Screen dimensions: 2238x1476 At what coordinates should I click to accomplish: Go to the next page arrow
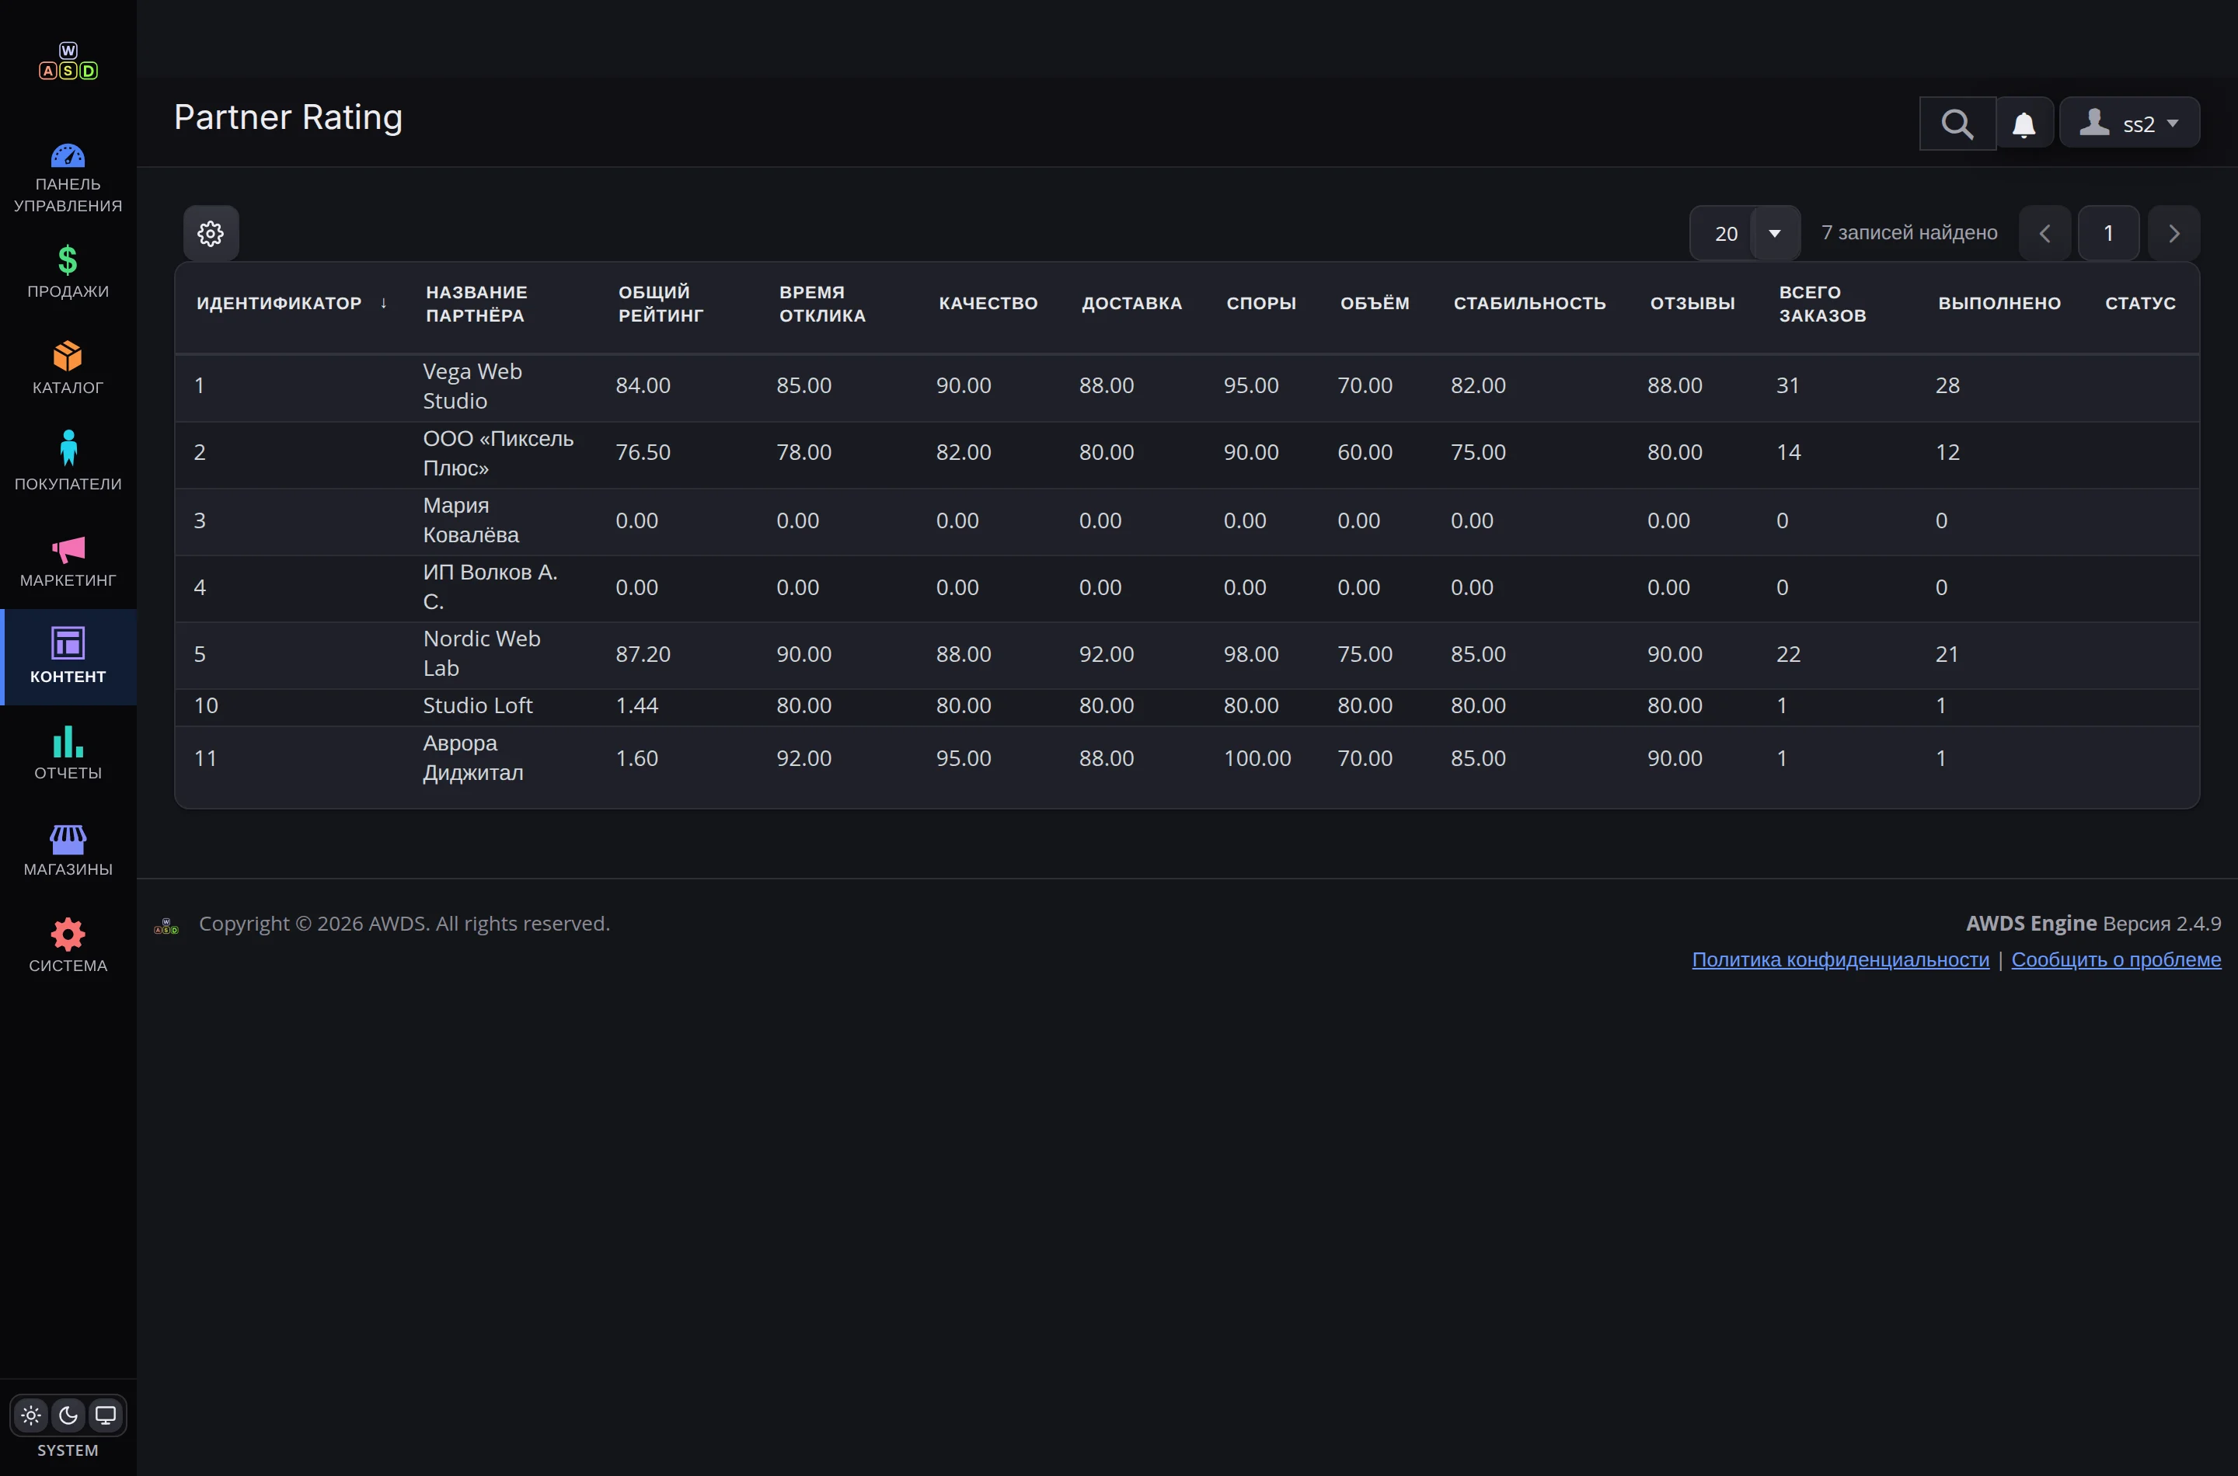pos(2174,234)
